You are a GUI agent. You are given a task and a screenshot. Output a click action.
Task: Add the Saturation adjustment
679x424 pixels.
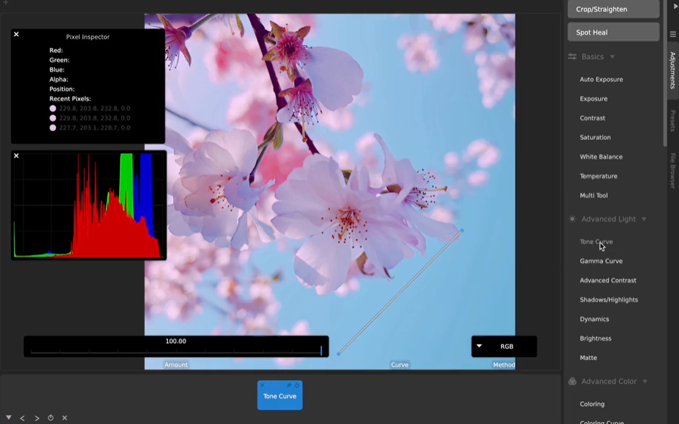tap(595, 138)
